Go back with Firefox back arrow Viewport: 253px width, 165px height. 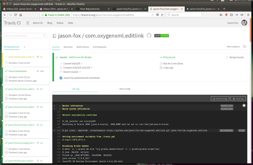pyautogui.click(x=5, y=15)
